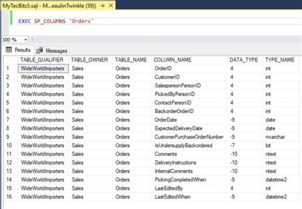The width and height of the screenshot is (302, 209).
Task: Click the ntext cell for InternalComments row
Action: click(x=281, y=171)
